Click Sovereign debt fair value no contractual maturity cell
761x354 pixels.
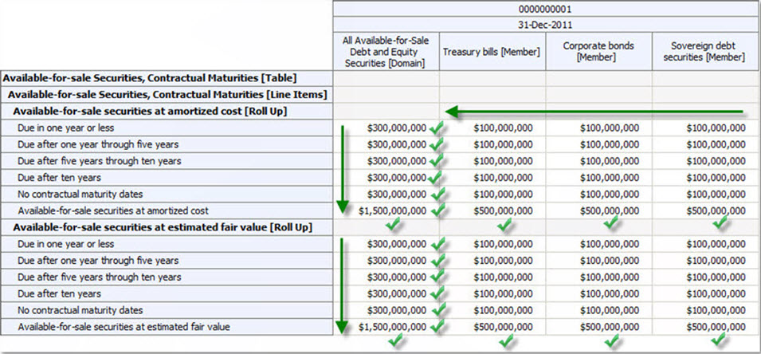click(704, 310)
